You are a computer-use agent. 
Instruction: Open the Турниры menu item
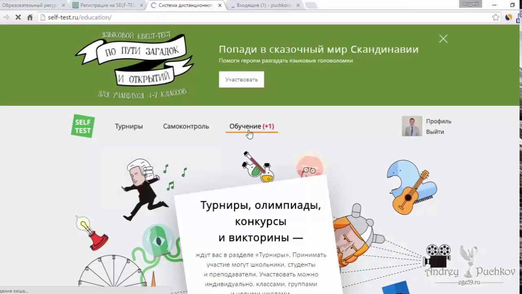(129, 127)
